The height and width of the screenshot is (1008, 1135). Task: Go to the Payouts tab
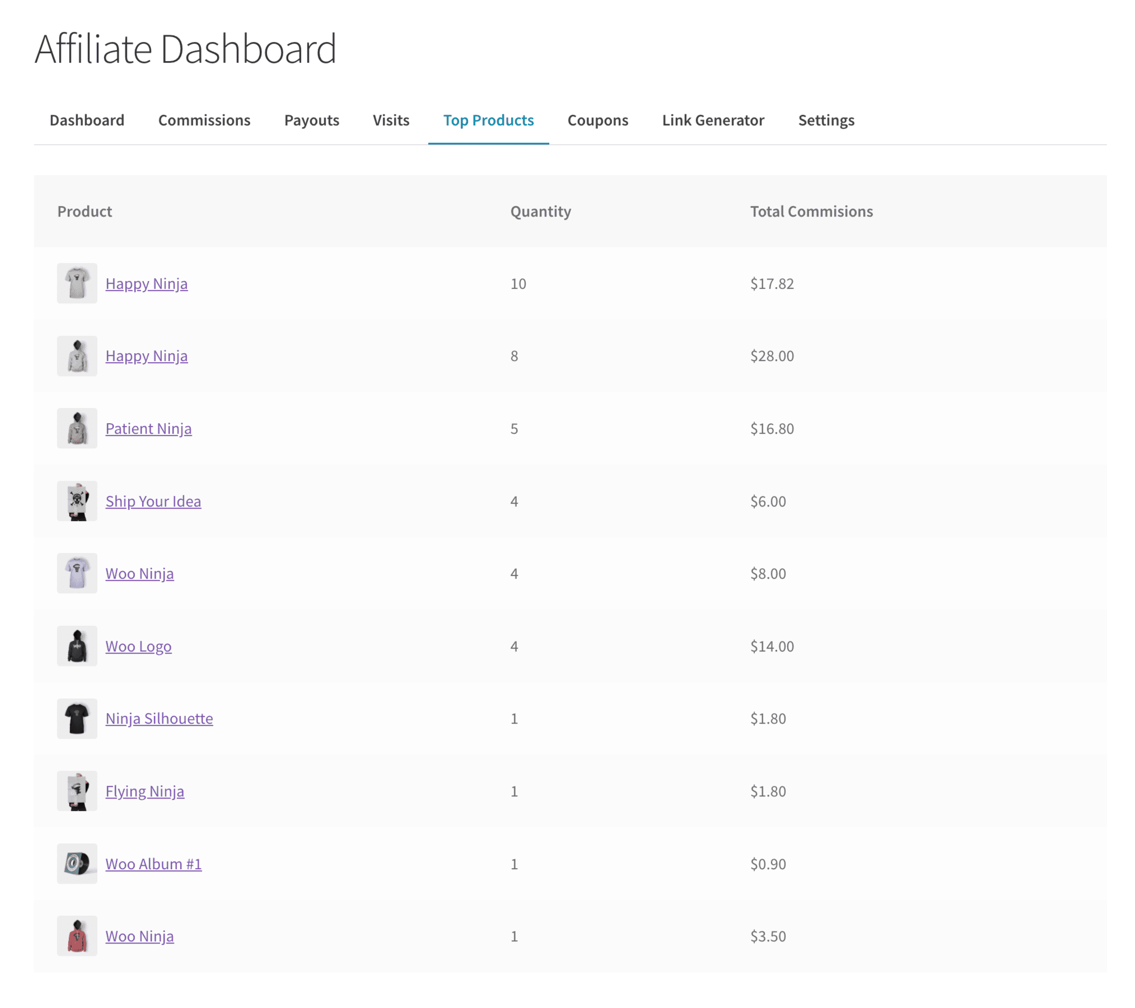(x=311, y=120)
